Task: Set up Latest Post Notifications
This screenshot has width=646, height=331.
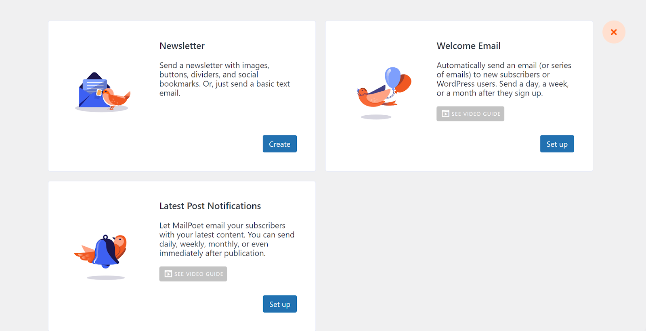Action: pos(279,304)
